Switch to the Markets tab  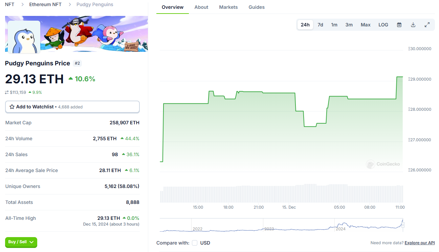point(228,7)
